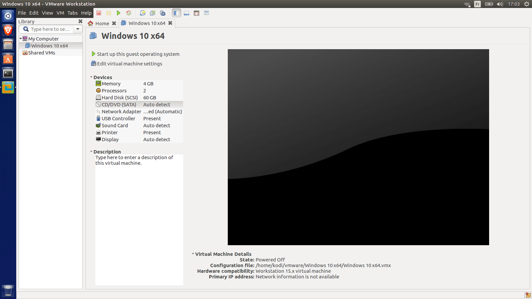
Task: Open the Files application from the Ubuntu dock
Action: point(8,44)
